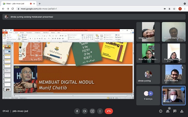Toggle the microphone in Meet controls
Image resolution: width=188 pixels, height=117 pixels.
click(77, 111)
